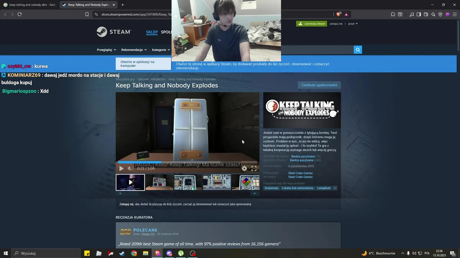Image resolution: width=460 pixels, height=258 pixels.
Task: Select the bomb briefcase screenshot thumbnail
Action: [160, 182]
